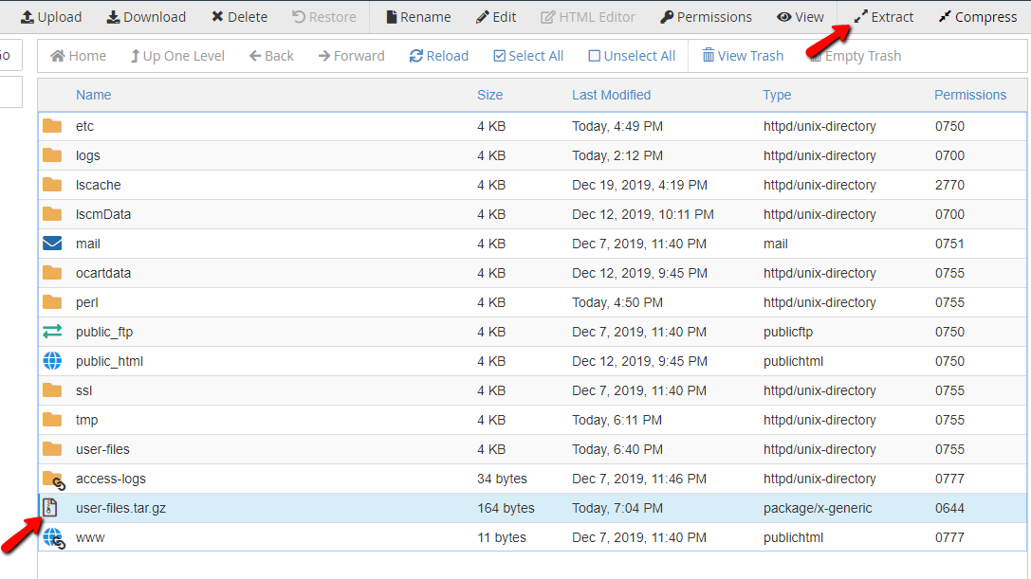The image size is (1031, 579).
Task: Select the ssl folder name
Action: pos(83,390)
